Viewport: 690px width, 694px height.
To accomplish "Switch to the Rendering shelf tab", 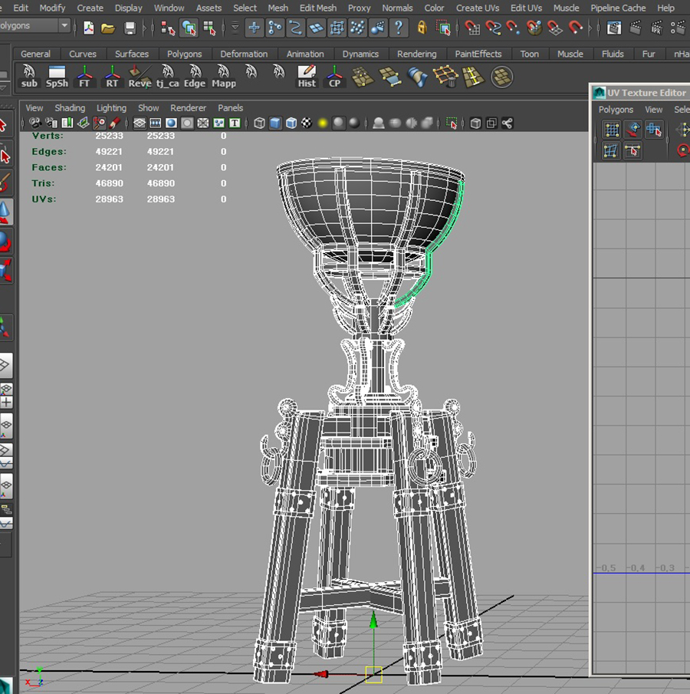I will pos(416,54).
